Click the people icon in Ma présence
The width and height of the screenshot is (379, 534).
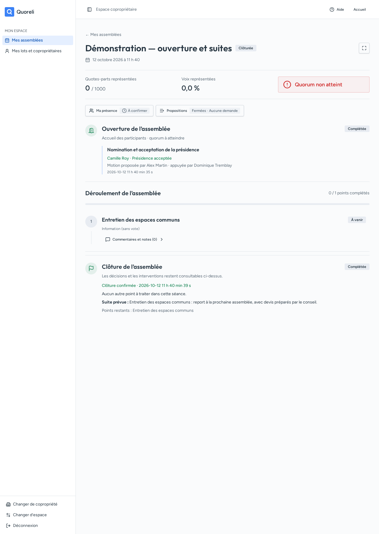point(91,111)
